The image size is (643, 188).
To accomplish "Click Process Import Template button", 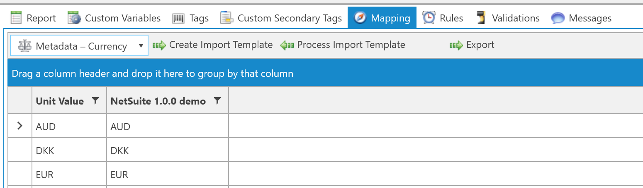I will pos(343,45).
